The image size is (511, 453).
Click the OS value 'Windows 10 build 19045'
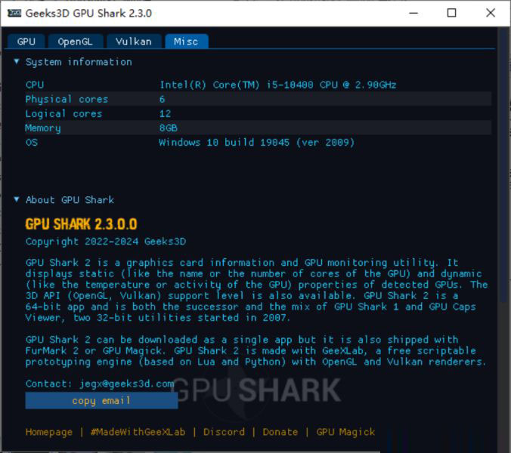[224, 142]
